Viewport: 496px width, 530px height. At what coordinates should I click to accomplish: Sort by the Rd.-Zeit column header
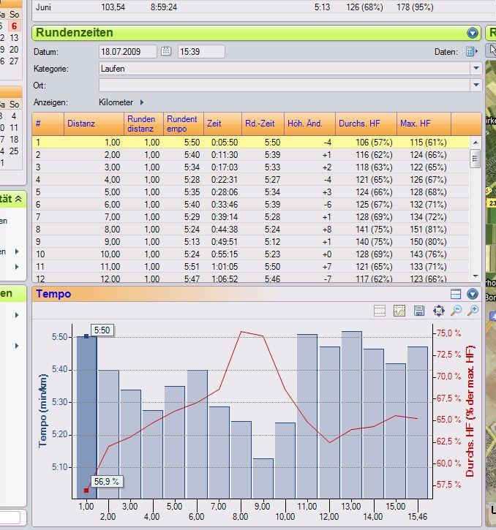(263, 124)
